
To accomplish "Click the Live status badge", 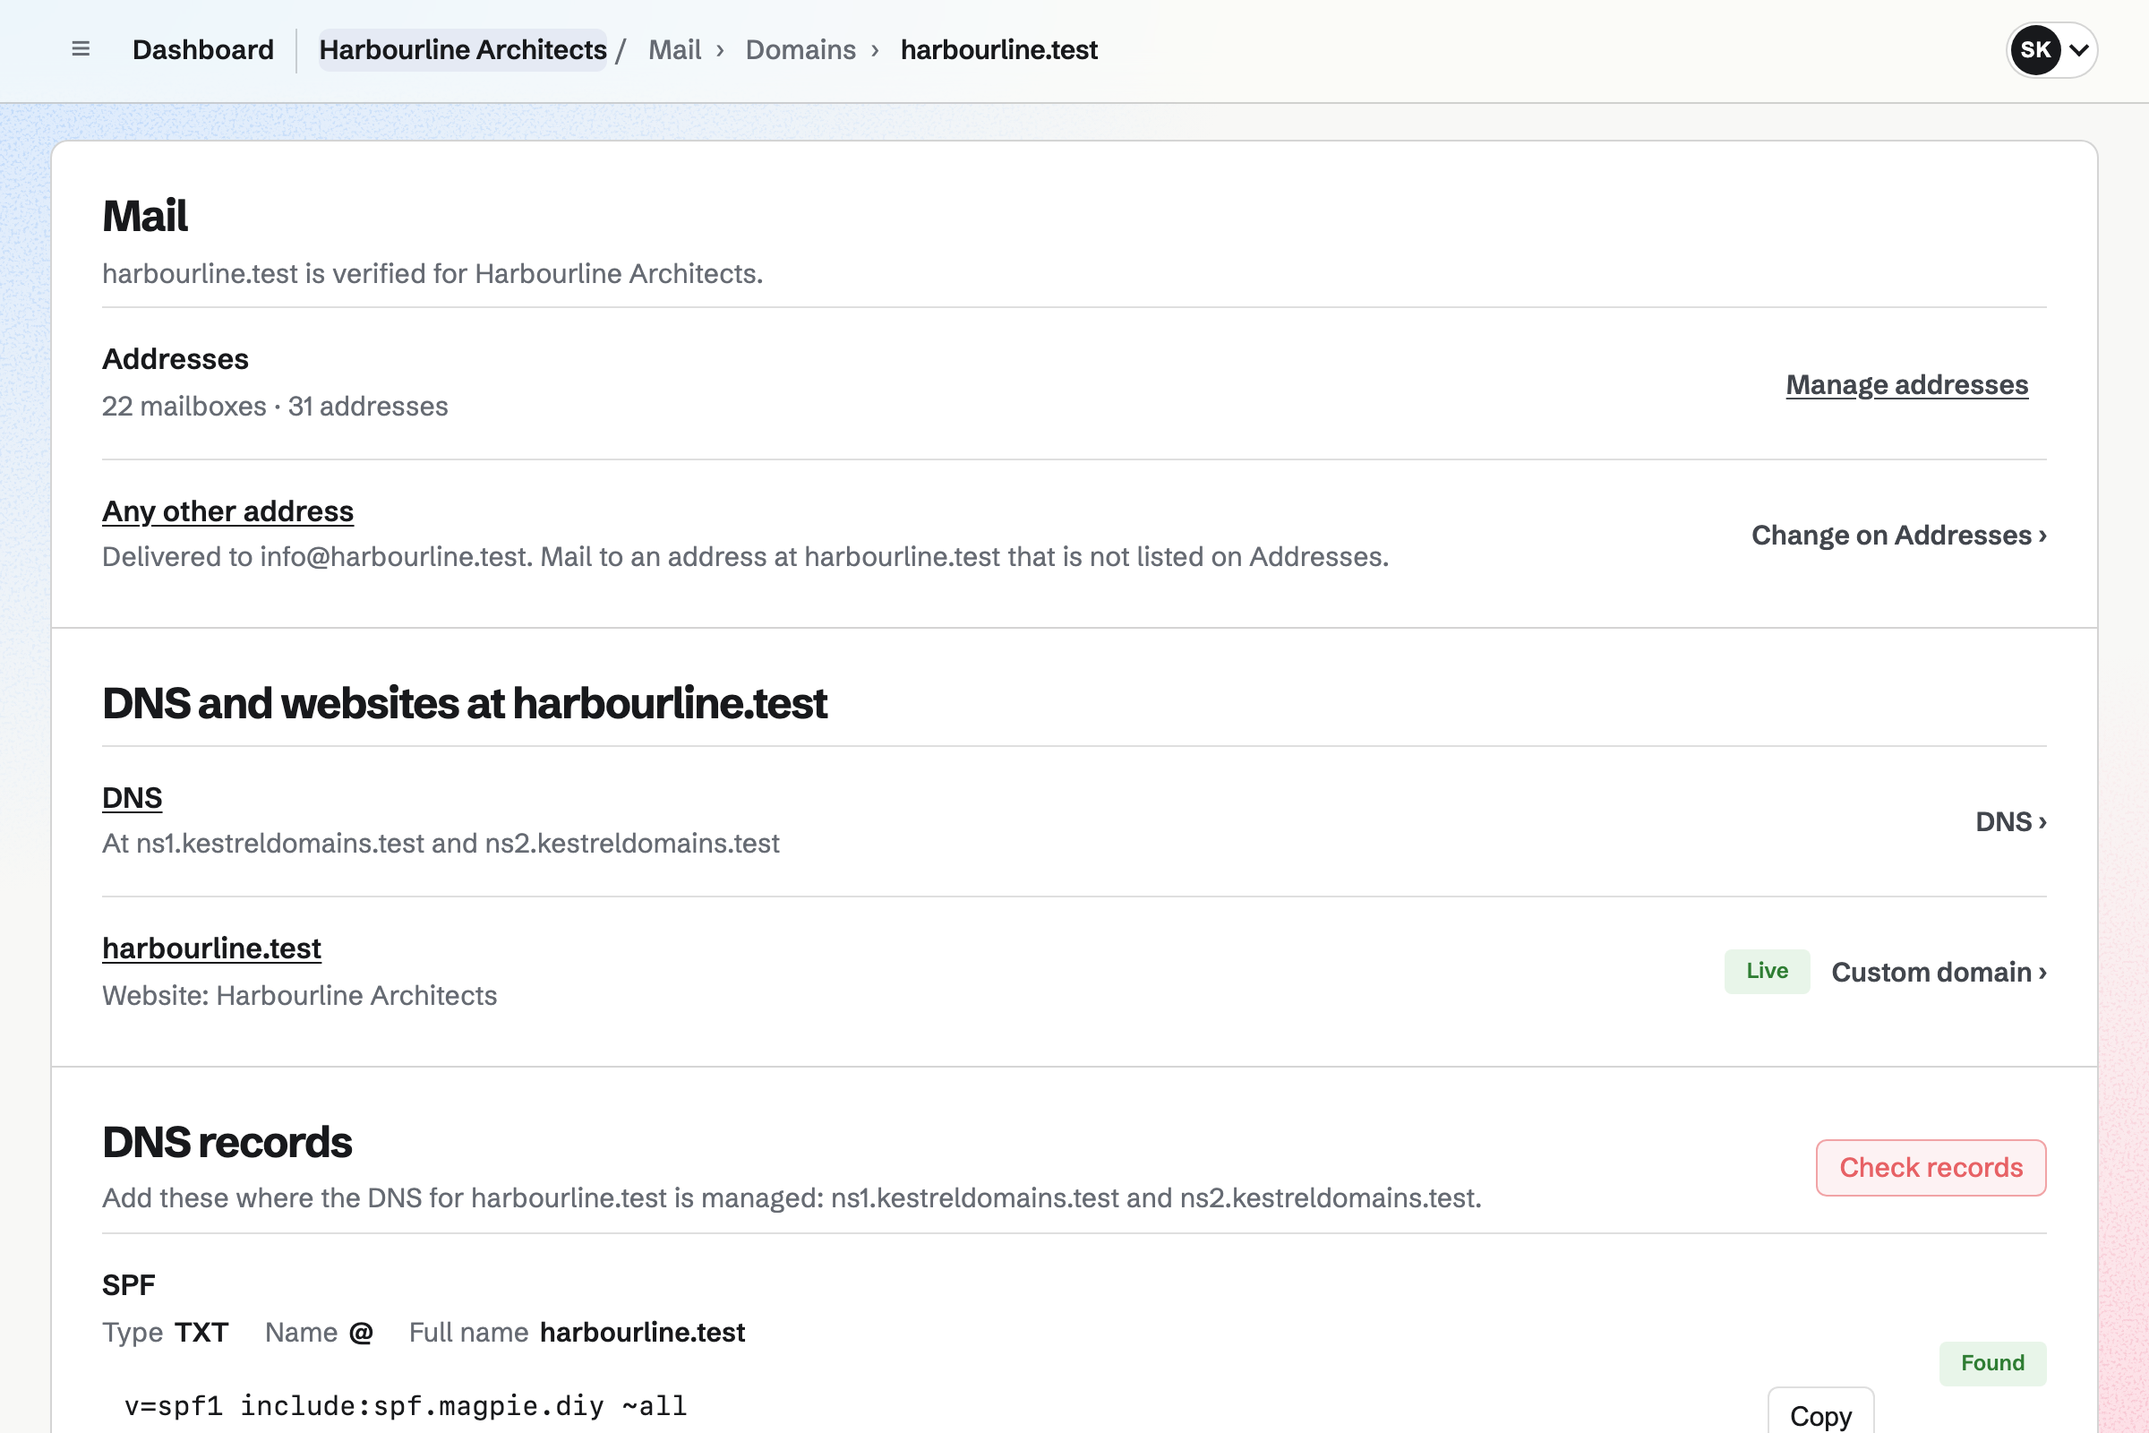I will (x=1767, y=972).
